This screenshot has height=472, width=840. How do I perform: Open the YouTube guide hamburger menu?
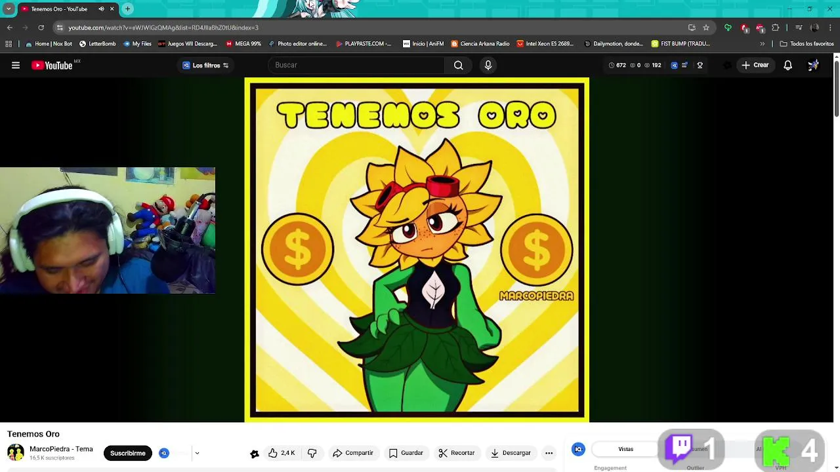[16, 65]
